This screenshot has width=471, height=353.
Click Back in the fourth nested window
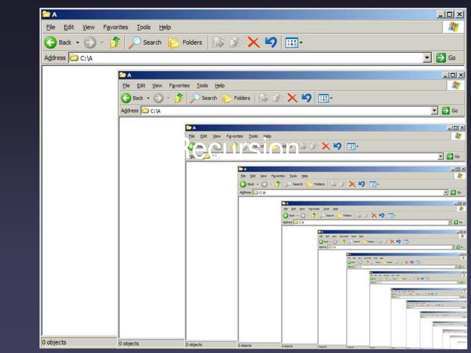pos(247,184)
